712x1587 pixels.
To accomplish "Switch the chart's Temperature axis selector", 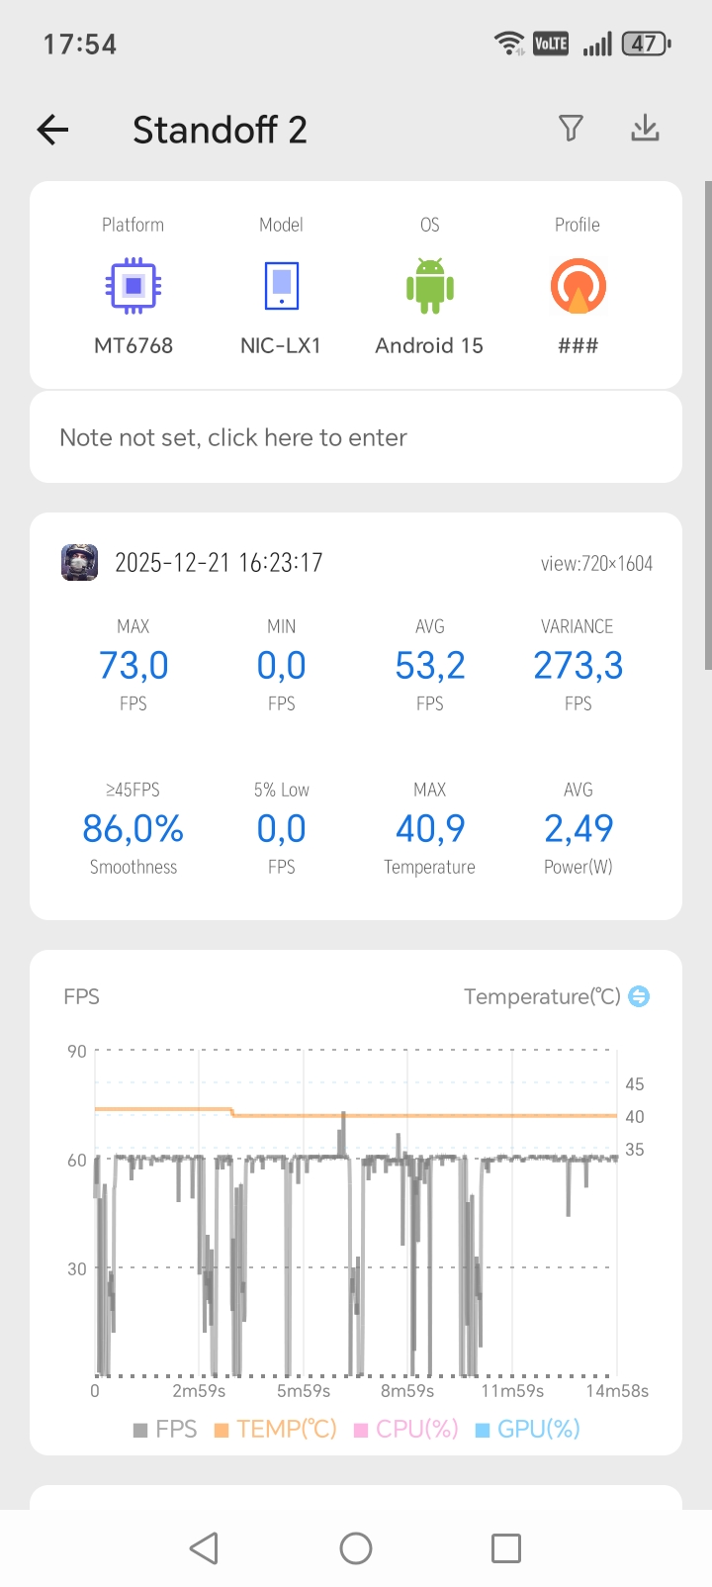I will click(x=640, y=996).
